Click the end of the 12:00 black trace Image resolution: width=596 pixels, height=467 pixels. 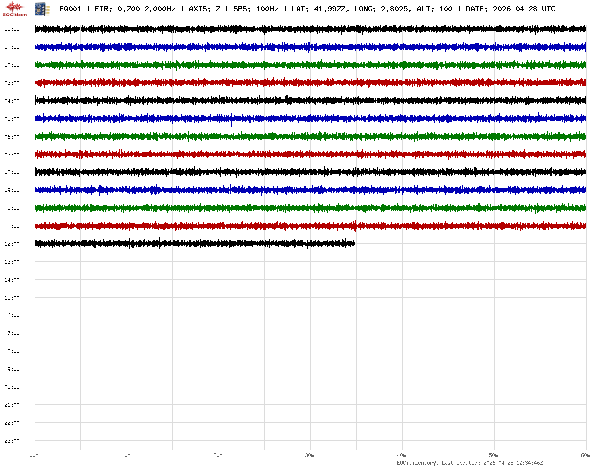pos(353,243)
